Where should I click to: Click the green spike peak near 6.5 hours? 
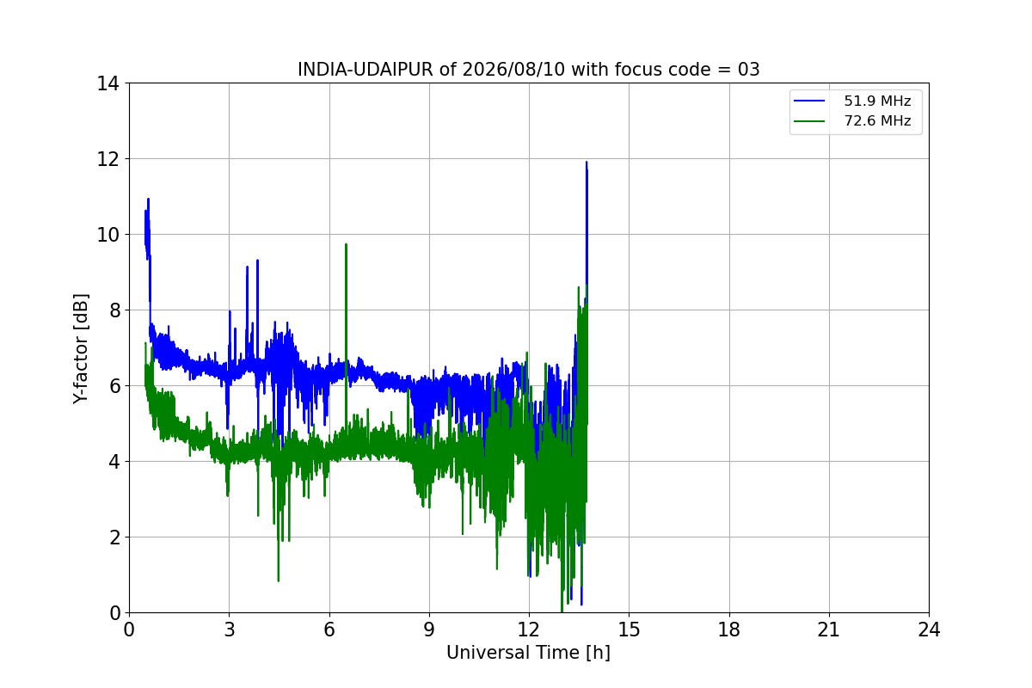point(346,244)
